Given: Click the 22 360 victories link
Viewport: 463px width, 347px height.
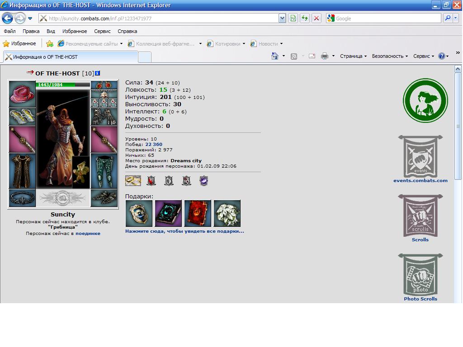Looking at the screenshot, I should tap(154, 144).
